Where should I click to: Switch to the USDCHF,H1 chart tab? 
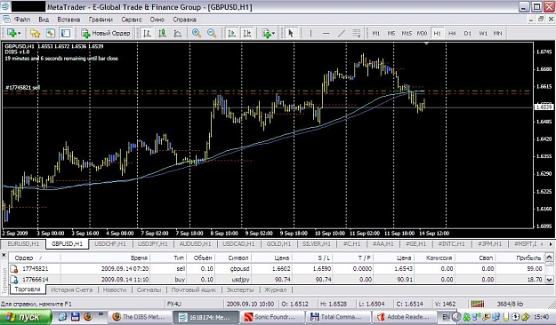(x=110, y=244)
